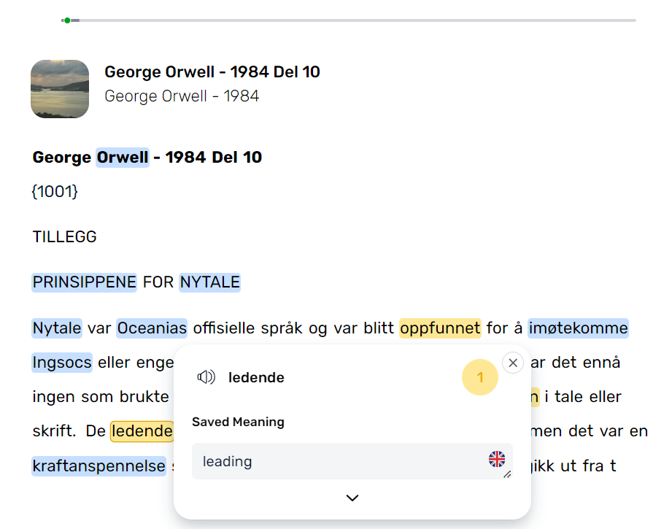Select the highlighted word Oceanias
The image size is (672, 529).
coord(152,328)
